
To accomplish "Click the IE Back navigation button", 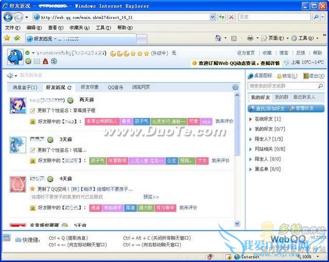I will tap(8, 17).
